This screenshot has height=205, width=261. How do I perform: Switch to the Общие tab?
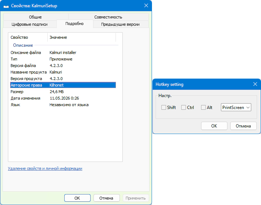(x=35, y=17)
